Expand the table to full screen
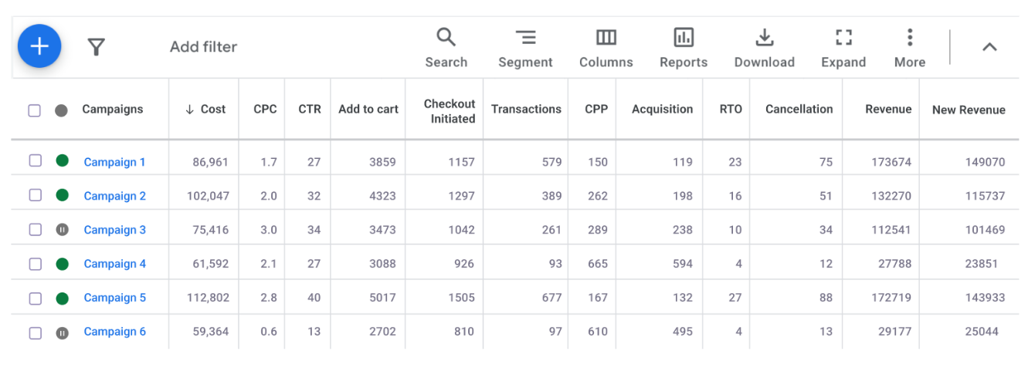Screen dimensions: 1035x385 point(843,48)
